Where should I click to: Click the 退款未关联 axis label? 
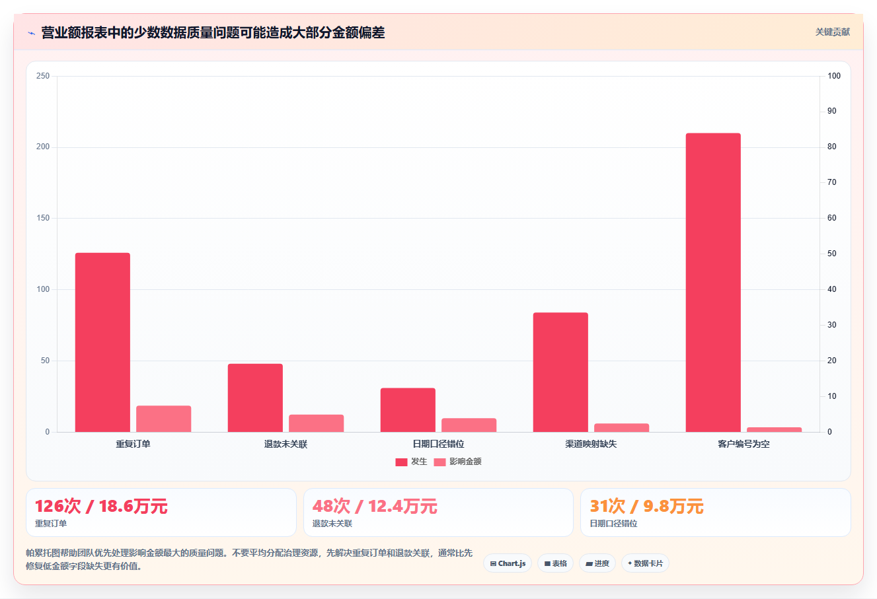[x=286, y=444]
